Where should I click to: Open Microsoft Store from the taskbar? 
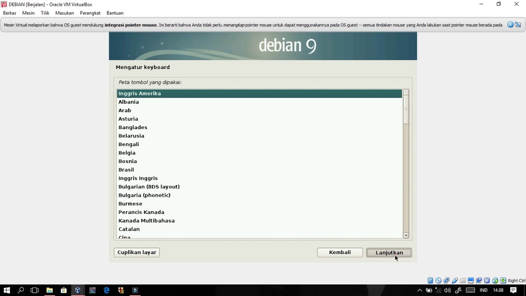pyautogui.click(x=64, y=290)
